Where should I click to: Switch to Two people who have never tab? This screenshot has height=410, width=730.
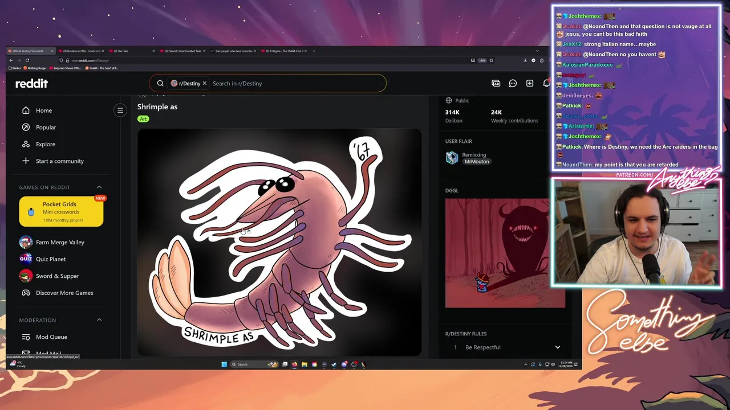point(234,51)
